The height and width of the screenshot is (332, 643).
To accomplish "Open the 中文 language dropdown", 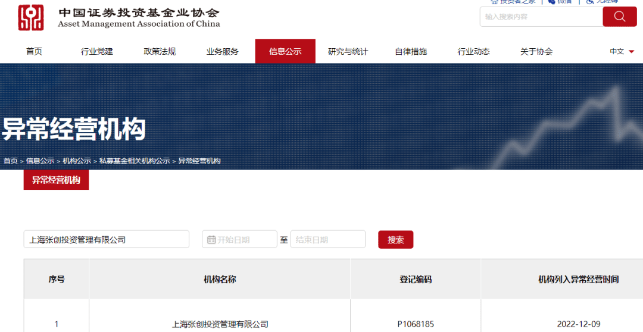I will tap(622, 52).
